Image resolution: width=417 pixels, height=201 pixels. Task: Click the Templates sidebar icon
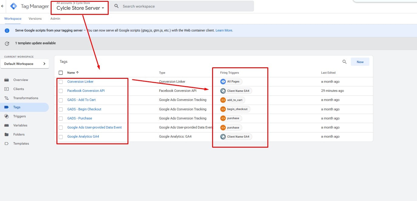click(x=7, y=144)
